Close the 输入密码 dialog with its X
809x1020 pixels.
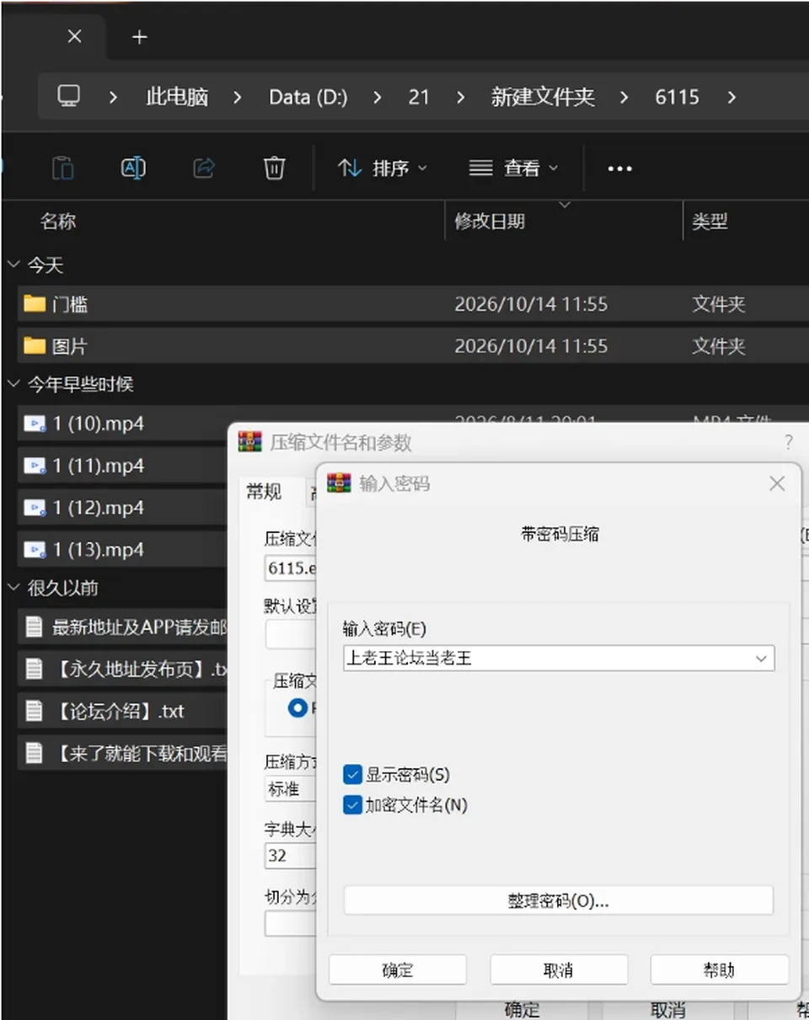tap(777, 483)
